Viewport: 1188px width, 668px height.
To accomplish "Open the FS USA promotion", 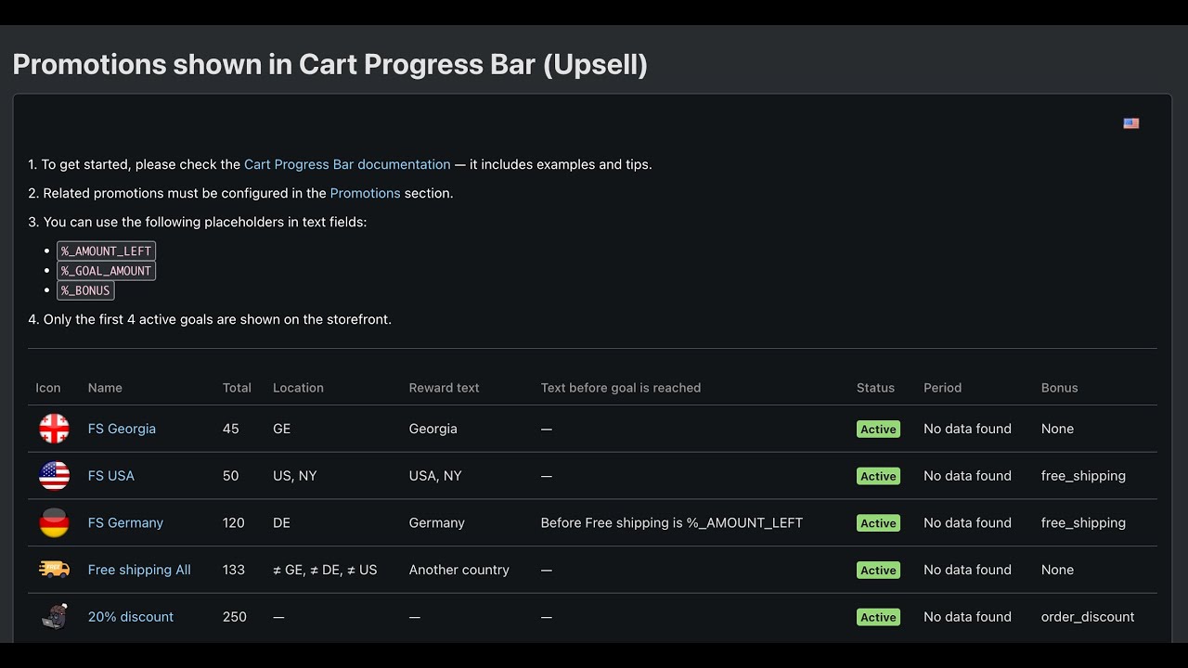I will pos(111,476).
